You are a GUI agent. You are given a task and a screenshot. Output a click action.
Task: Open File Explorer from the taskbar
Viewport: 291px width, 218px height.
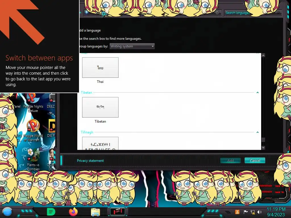click(95, 212)
